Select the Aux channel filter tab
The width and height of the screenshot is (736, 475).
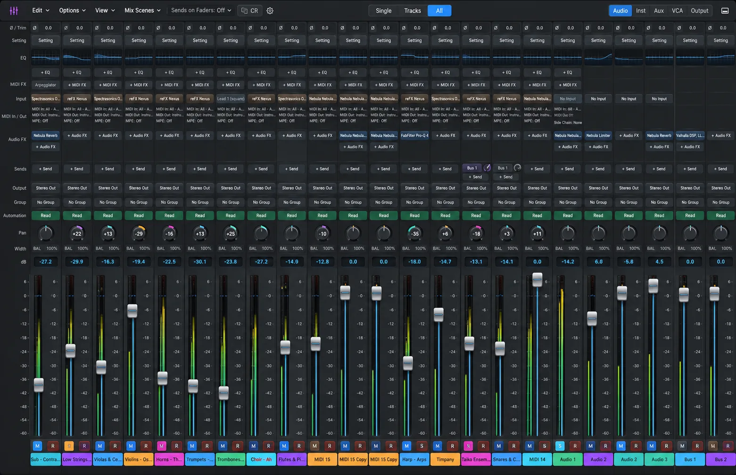click(659, 10)
